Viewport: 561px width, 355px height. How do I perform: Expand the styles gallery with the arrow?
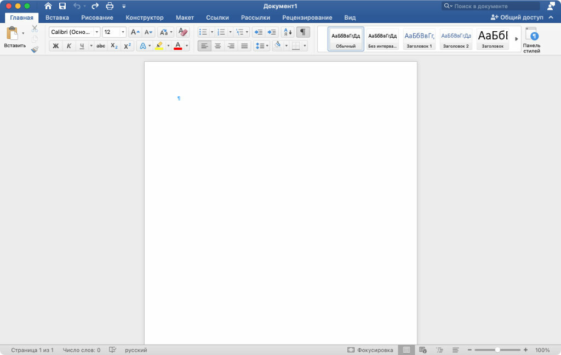[516, 39]
